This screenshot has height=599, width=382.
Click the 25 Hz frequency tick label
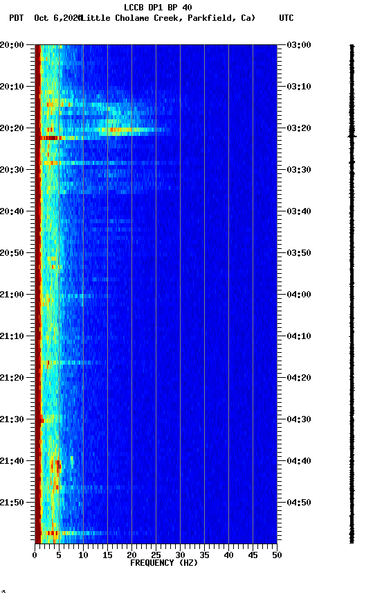(x=156, y=555)
